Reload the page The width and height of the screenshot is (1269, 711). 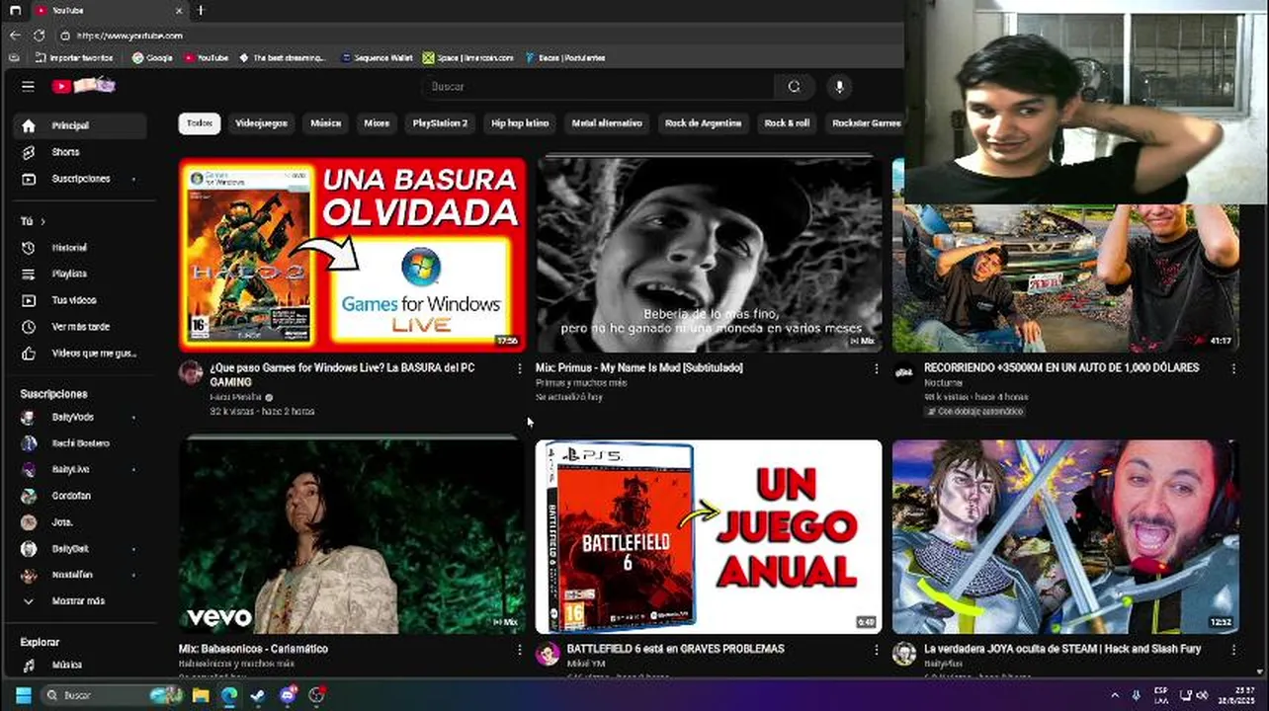(x=39, y=36)
